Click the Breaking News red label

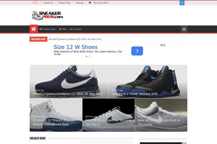[x=38, y=39]
